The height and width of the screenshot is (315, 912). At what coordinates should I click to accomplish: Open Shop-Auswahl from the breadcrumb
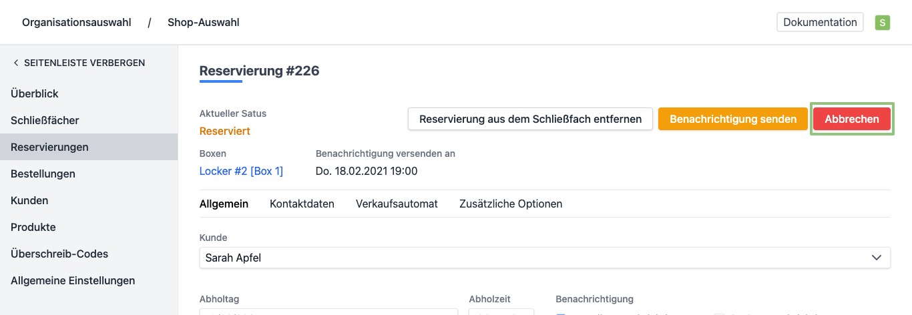click(203, 23)
